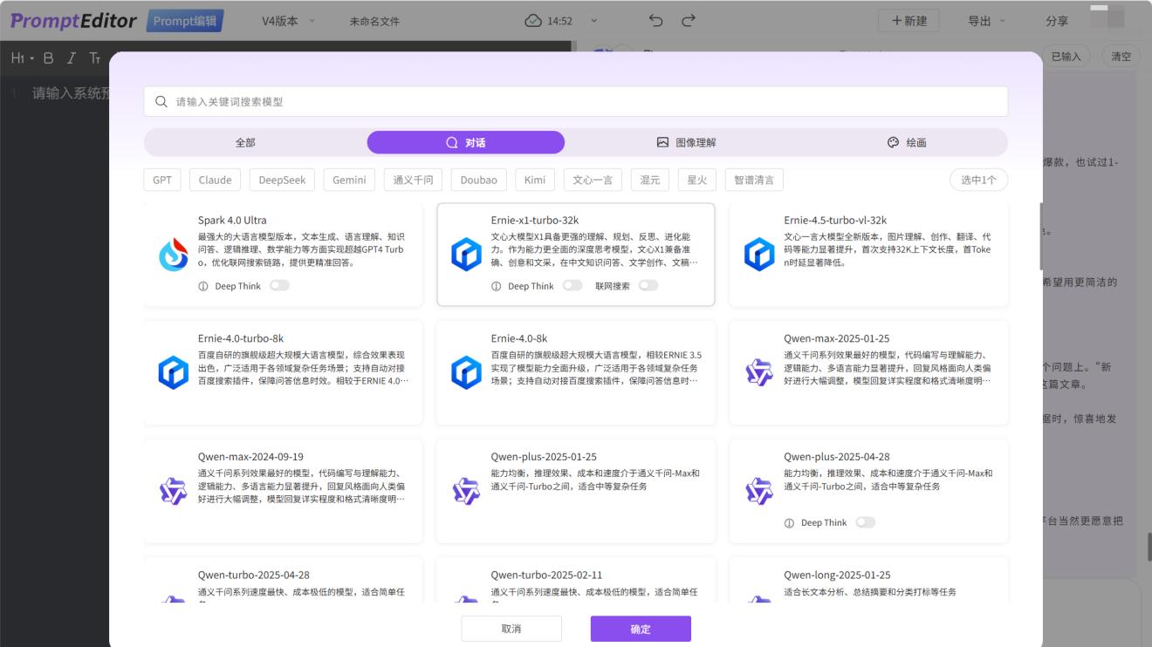Toggle 联网搜索 for Ernie-x1-turbo-32k
The width and height of the screenshot is (1152, 647).
[648, 285]
